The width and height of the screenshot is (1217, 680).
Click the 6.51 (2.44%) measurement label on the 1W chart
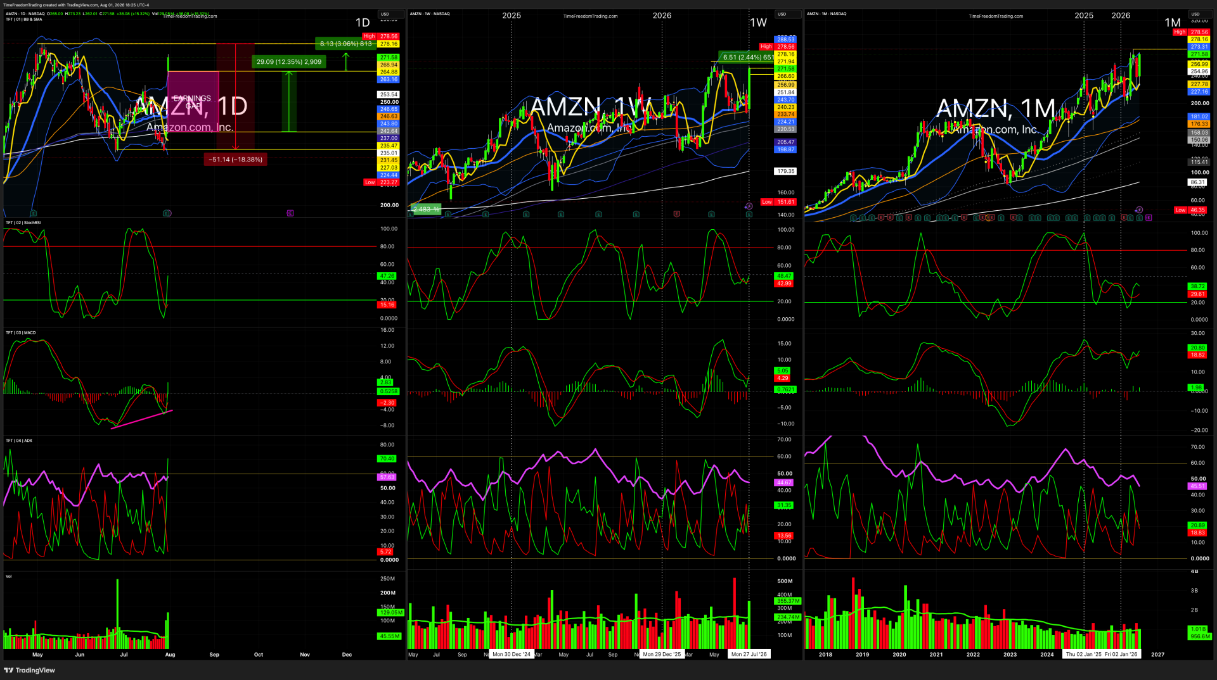point(747,57)
